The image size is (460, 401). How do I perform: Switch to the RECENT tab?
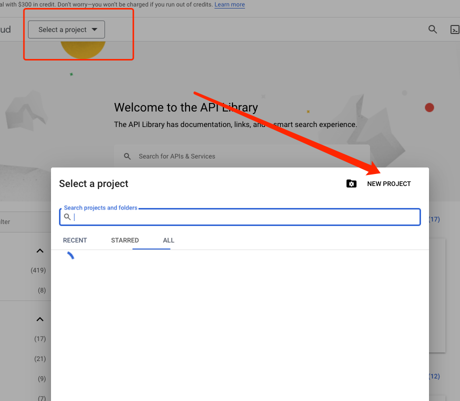tap(75, 240)
